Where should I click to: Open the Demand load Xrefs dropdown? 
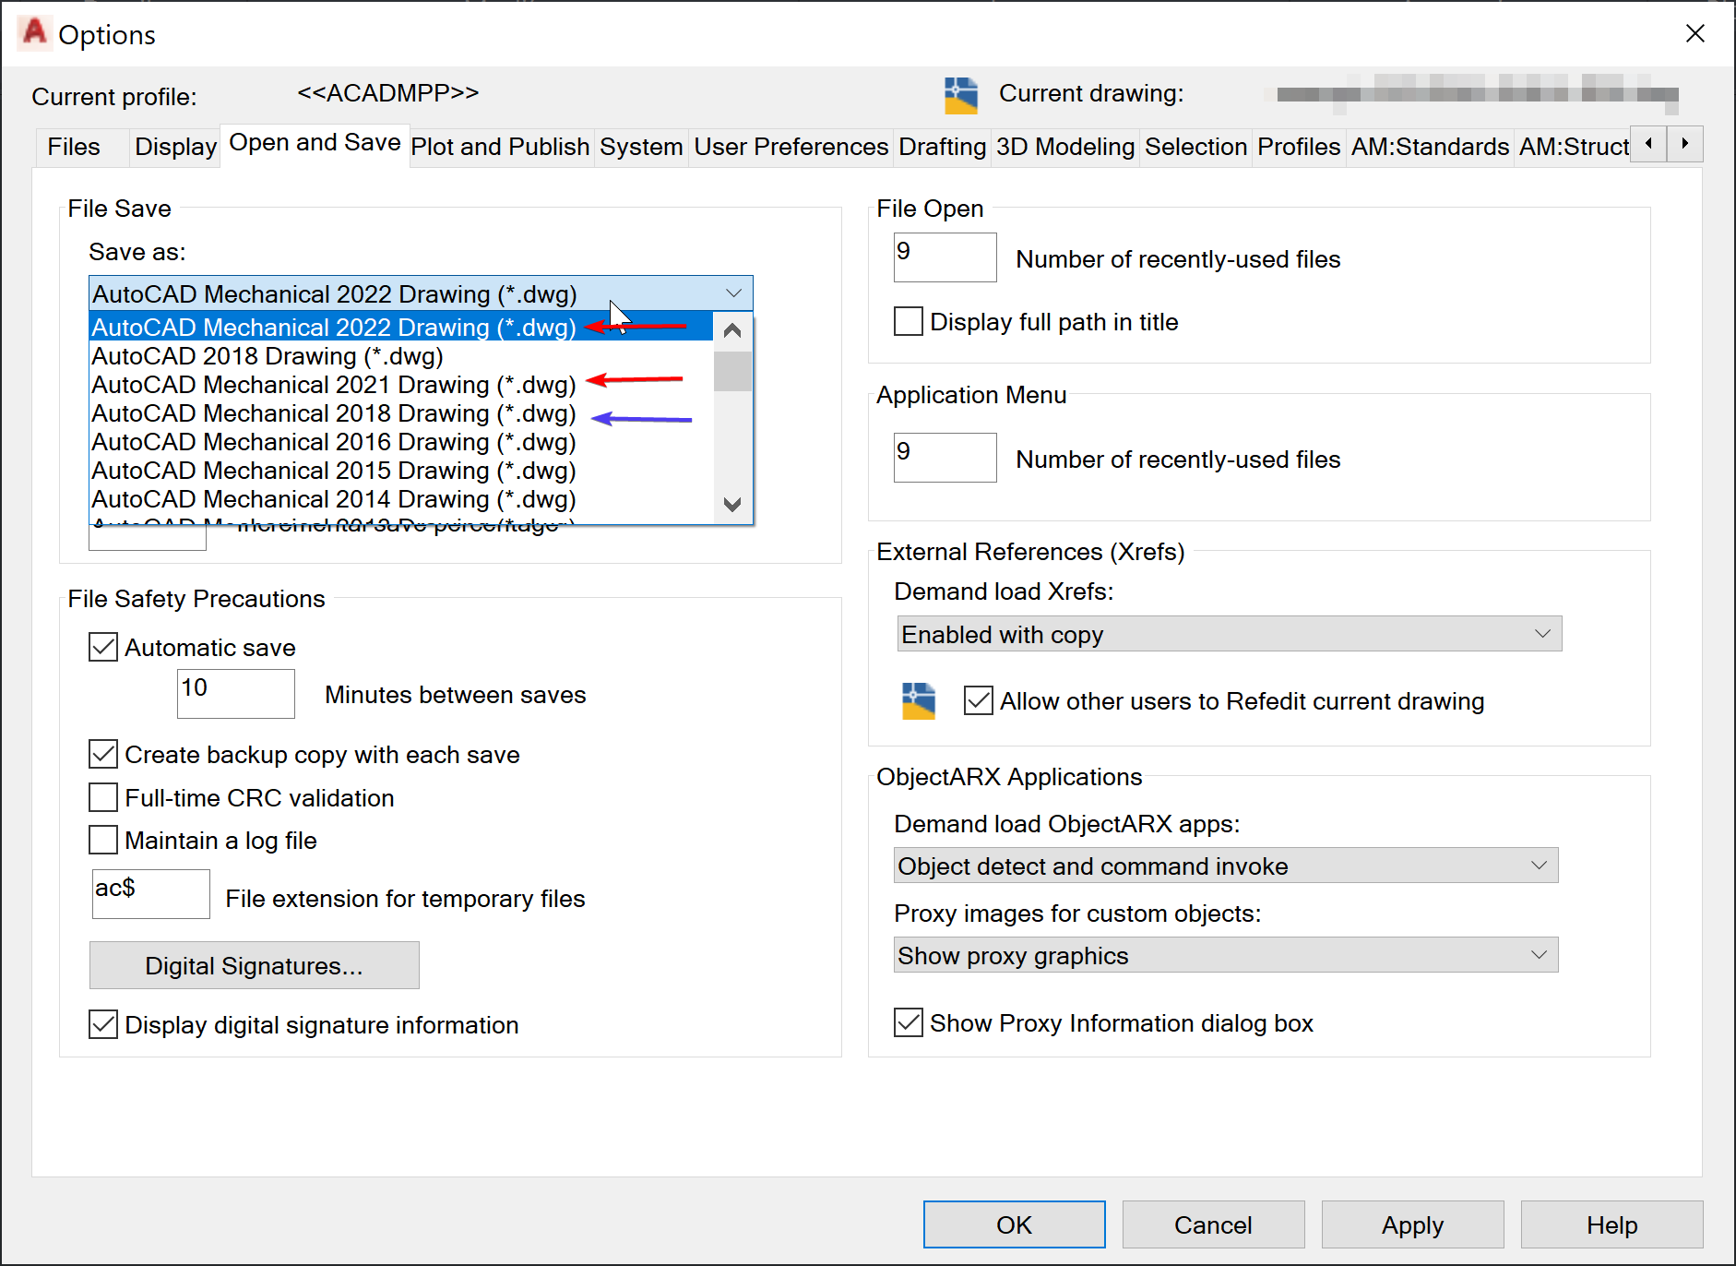point(1229,634)
